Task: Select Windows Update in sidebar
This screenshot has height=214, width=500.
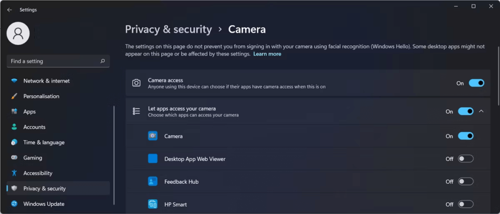Action: [58, 204]
